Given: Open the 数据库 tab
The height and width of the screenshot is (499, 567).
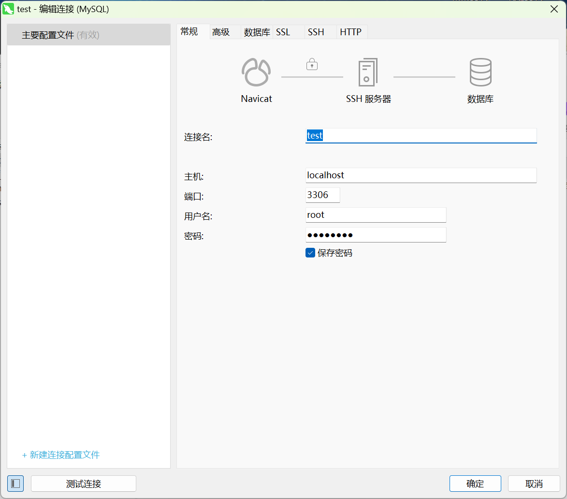Looking at the screenshot, I should click(x=257, y=32).
